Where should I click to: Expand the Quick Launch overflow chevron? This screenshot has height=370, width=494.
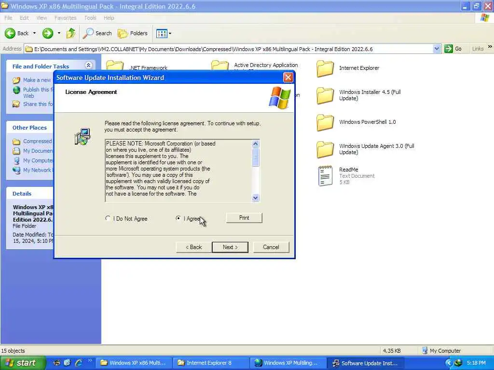(90, 360)
